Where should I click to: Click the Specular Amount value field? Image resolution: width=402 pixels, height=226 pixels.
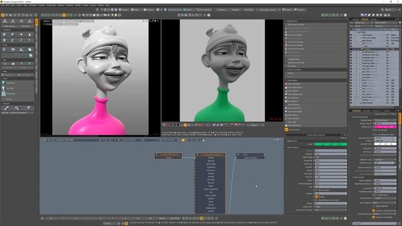(x=385, y=138)
